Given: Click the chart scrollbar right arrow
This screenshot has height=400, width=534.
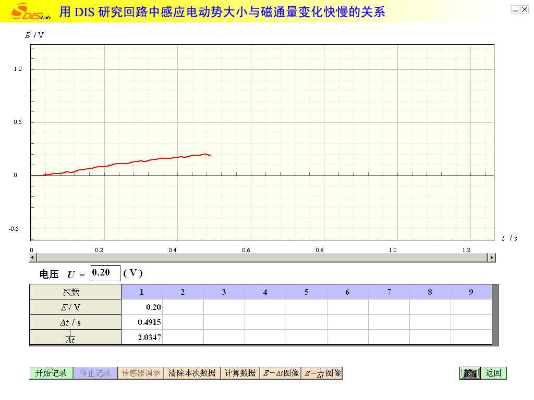Looking at the screenshot, I should click(491, 257).
